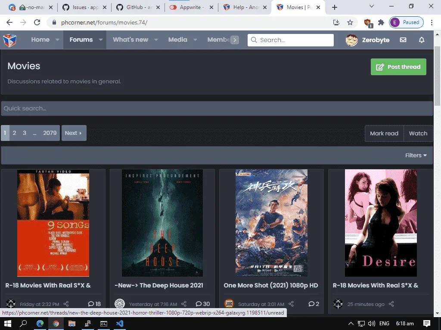Expand the Home menu dropdown arrow
Screen dimensions: 441x330
point(57,40)
